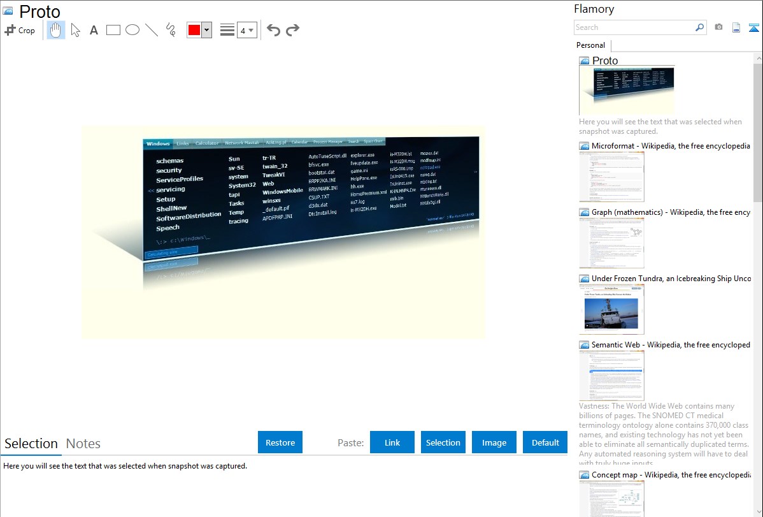This screenshot has width=763, height=517.
Task: Pick the rectangle shape tool
Action: coord(113,30)
